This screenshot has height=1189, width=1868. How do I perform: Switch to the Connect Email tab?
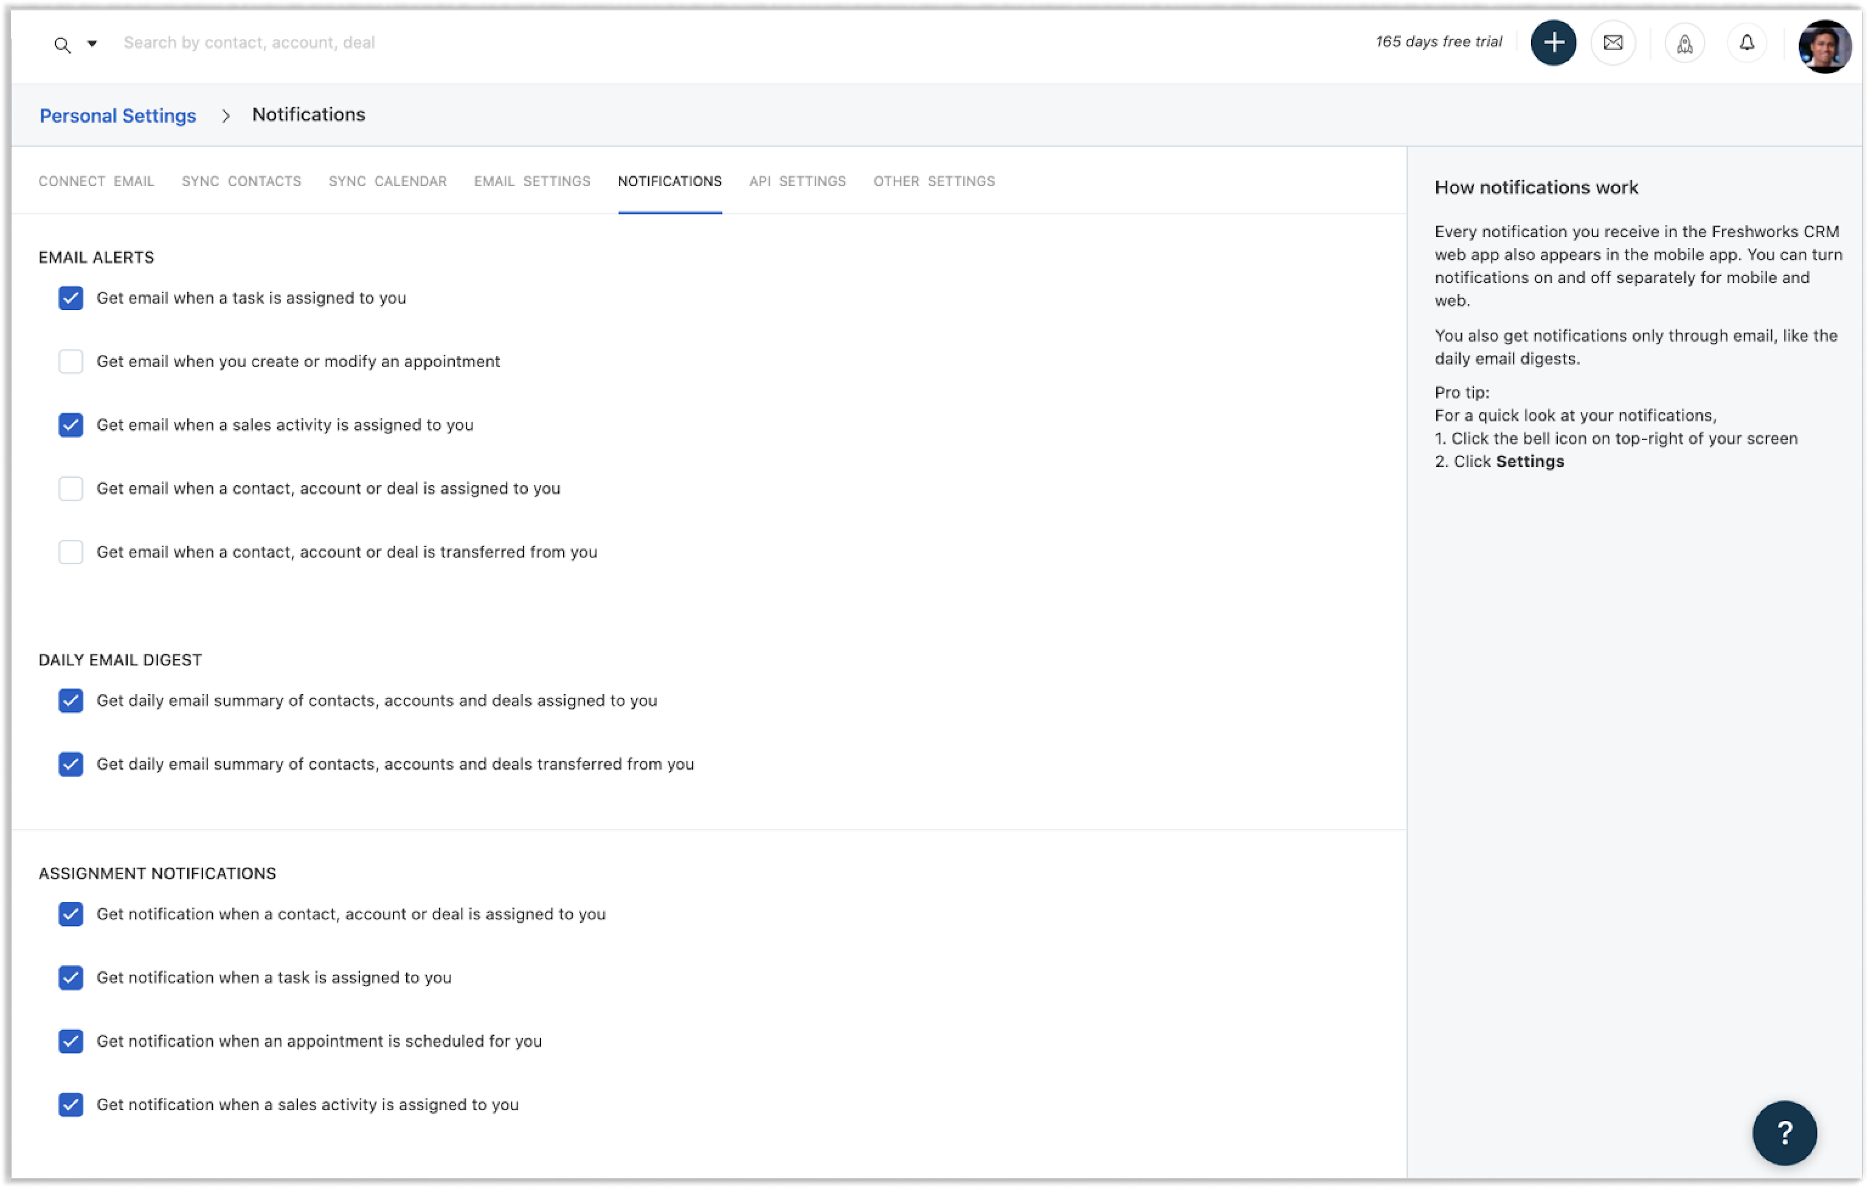pos(96,182)
